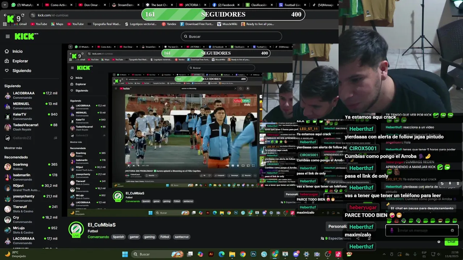Open the Gmail bookmark
This screenshot has height=260, width=463.
[20, 24]
